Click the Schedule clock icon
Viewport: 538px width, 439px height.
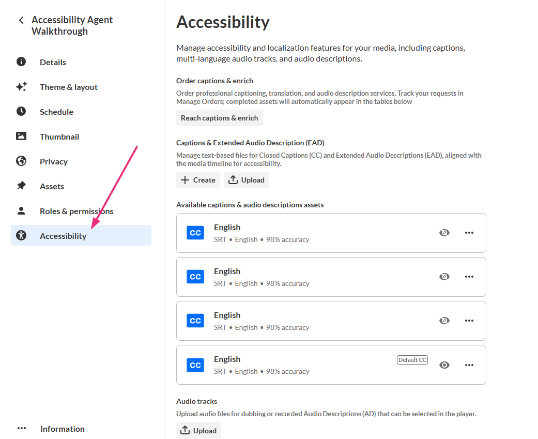coord(21,112)
